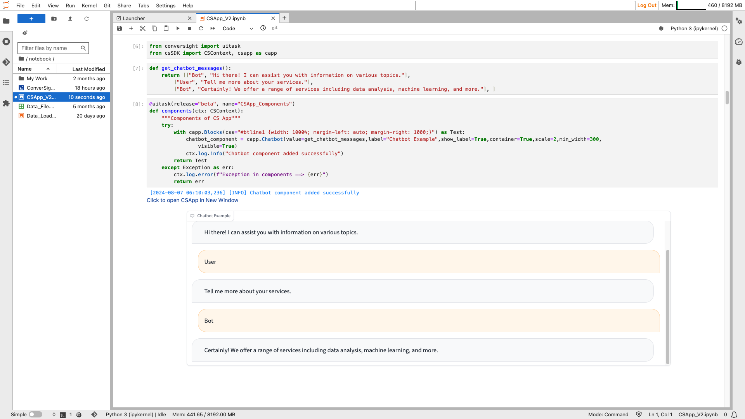745x419 pixels.
Task: Open the Edit menu
Action: (x=36, y=5)
